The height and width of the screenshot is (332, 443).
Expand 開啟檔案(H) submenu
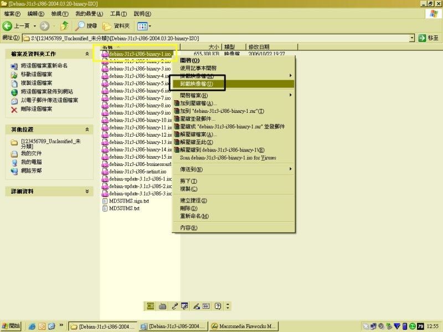pyautogui.click(x=233, y=95)
